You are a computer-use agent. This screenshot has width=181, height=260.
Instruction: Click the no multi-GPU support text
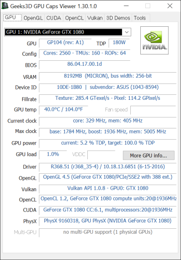pos(108,232)
